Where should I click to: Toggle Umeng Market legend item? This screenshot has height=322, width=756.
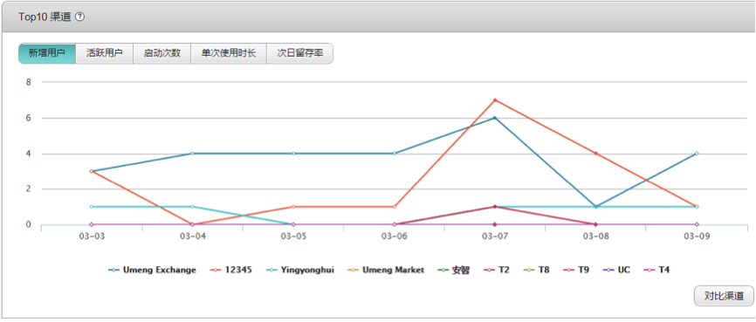pos(385,270)
